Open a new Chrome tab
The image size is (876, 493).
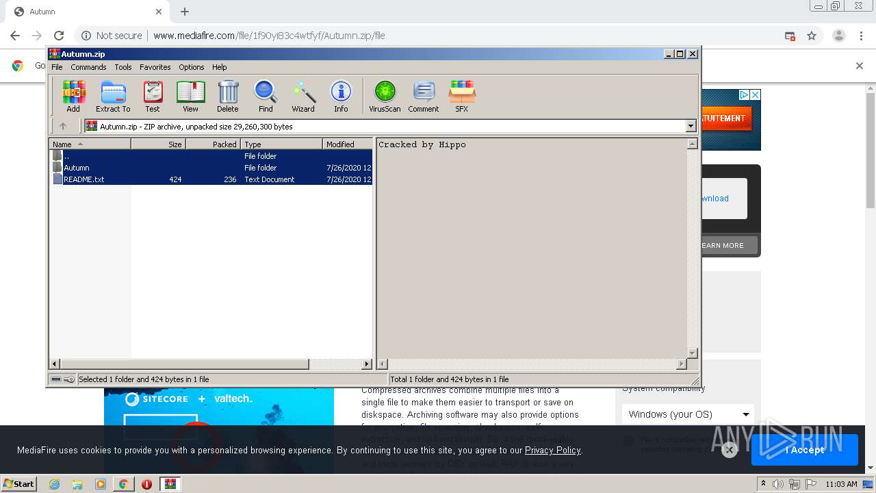[185, 12]
